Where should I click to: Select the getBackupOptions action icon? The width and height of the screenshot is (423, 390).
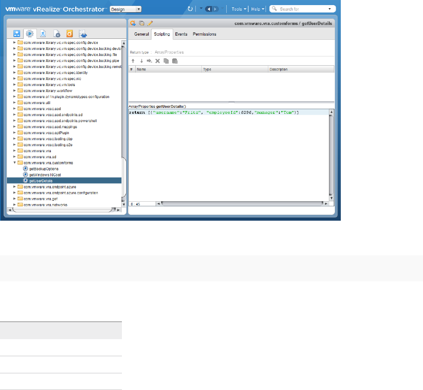point(25,169)
